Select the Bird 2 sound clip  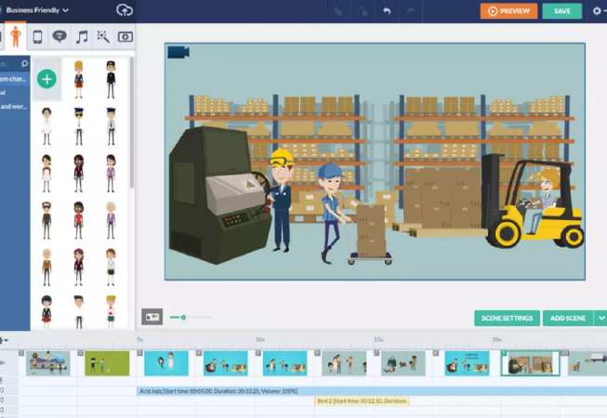362,401
